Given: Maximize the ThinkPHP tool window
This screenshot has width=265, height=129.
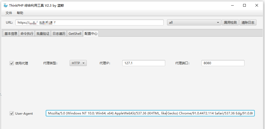Looking at the screenshot, I should 244,5.
